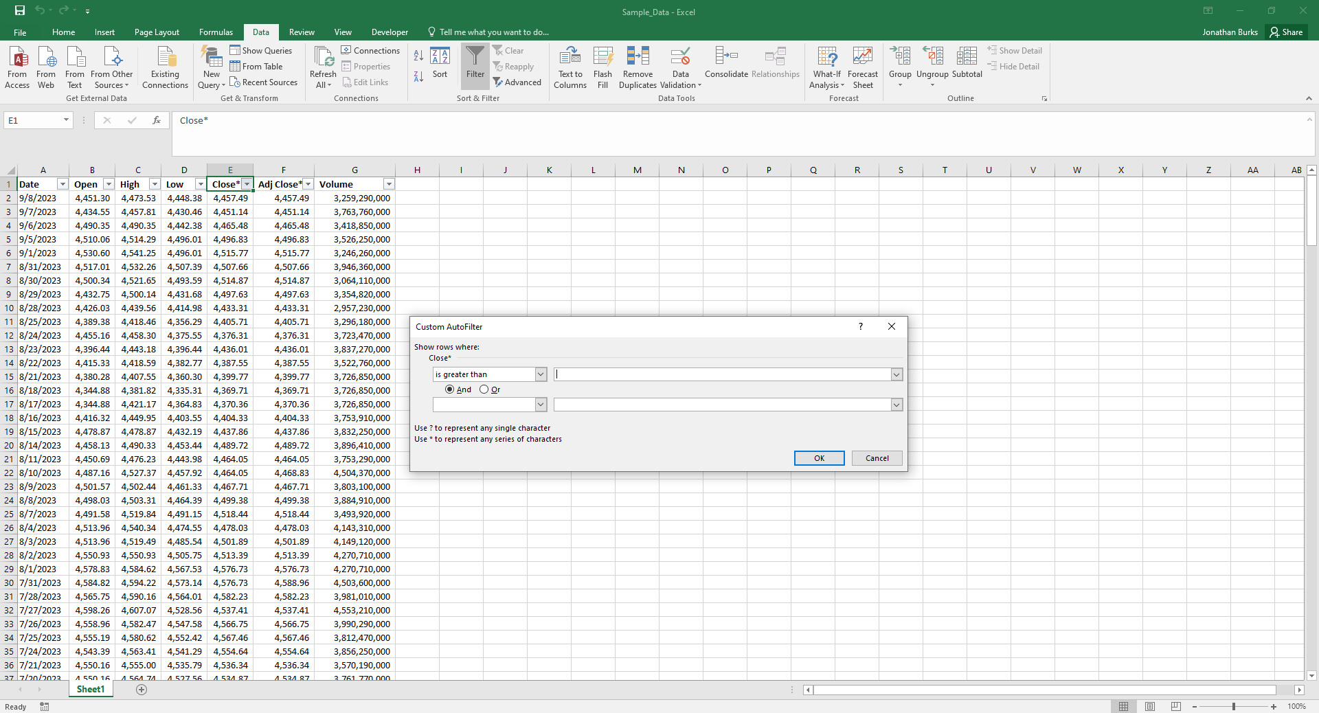Open the Sort dialog icon
This screenshot has height=713, width=1319.
click(x=440, y=63)
